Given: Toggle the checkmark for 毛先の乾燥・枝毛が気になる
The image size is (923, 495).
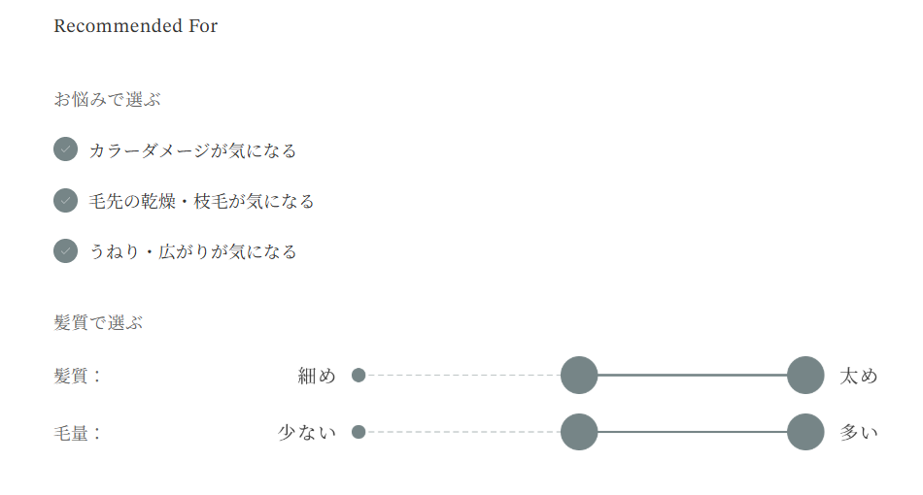Looking at the screenshot, I should click(65, 201).
